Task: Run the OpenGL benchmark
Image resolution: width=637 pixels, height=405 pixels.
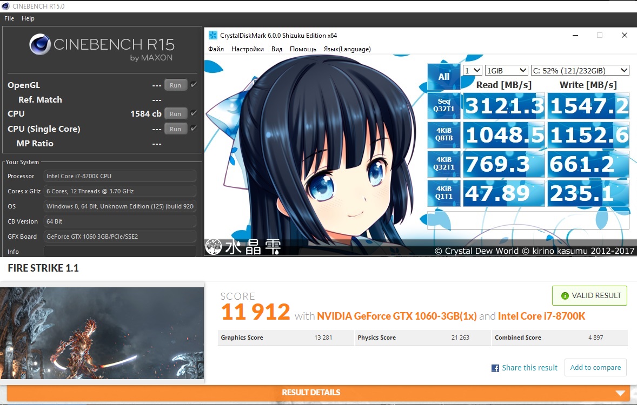Action: click(176, 85)
